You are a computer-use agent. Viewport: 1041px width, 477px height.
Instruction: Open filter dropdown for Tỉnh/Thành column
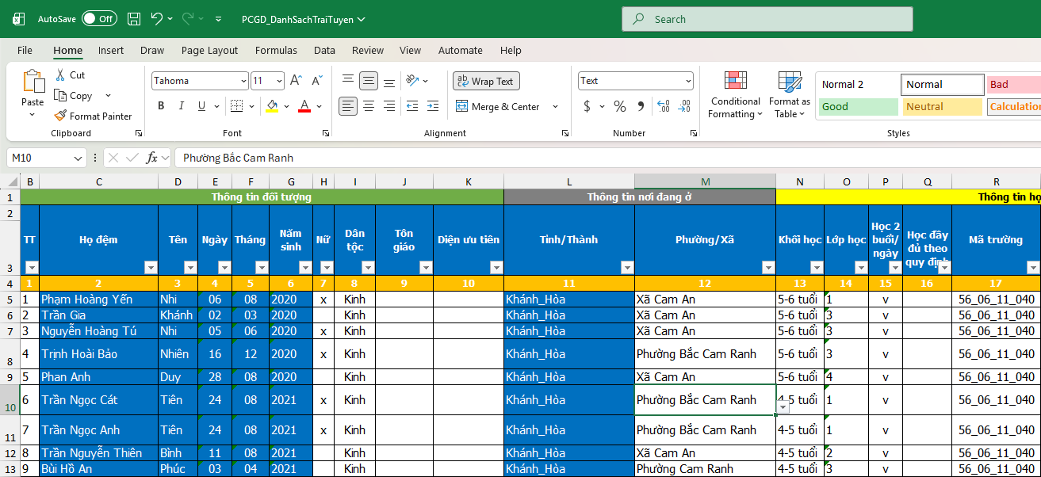coord(626,268)
